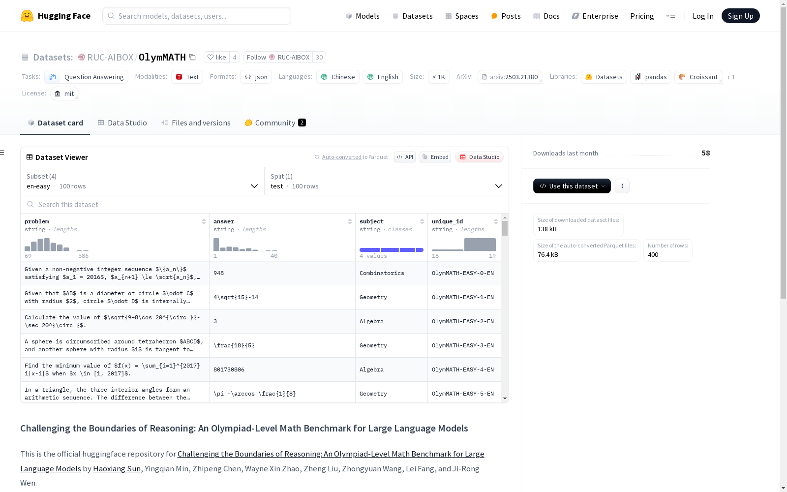Open the Haoxiang Sun author link

117,469
